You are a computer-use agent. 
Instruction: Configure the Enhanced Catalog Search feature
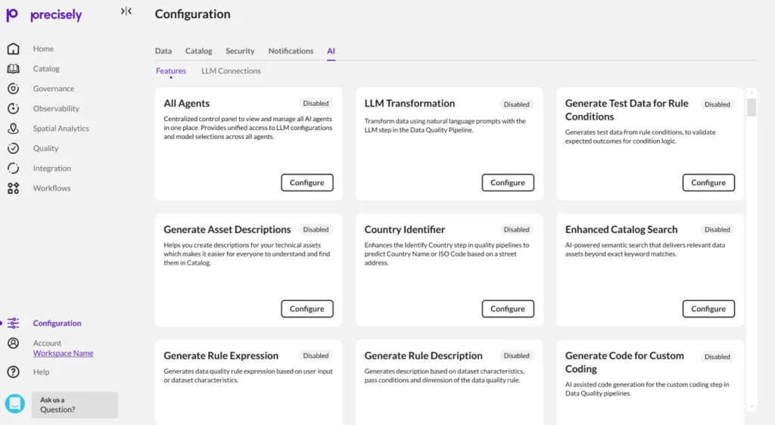click(x=708, y=309)
